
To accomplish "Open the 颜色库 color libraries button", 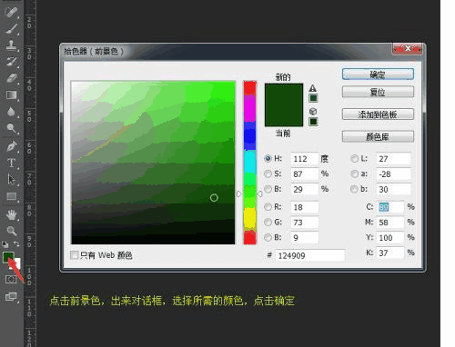I will pos(378,136).
